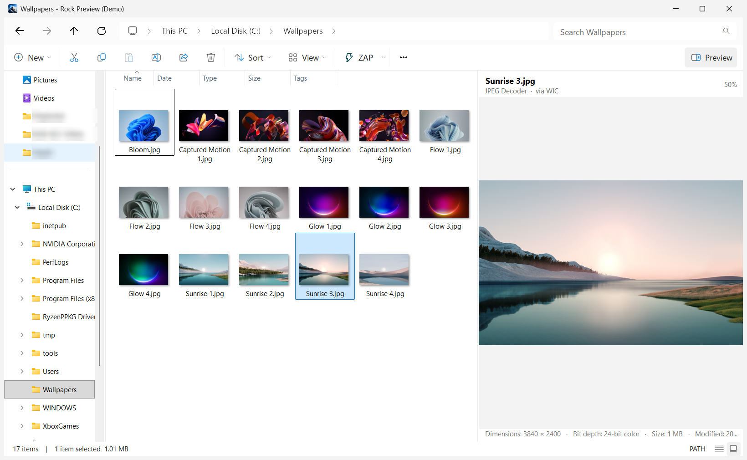Click the Copy icon in toolbar
This screenshot has height=460, width=747.
102,57
